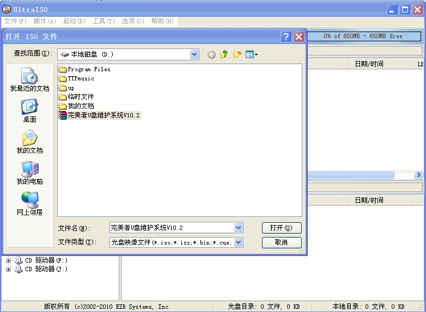Screen dimensions: 426x312
Task: Click the help question mark button in dialog
Action: [x=286, y=36]
